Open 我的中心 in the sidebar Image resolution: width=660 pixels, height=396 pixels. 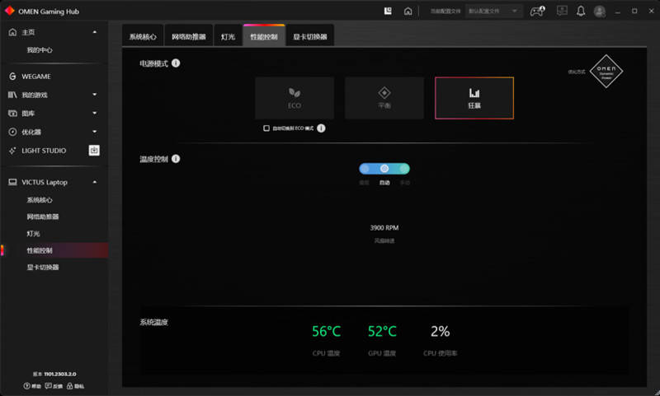click(40, 50)
